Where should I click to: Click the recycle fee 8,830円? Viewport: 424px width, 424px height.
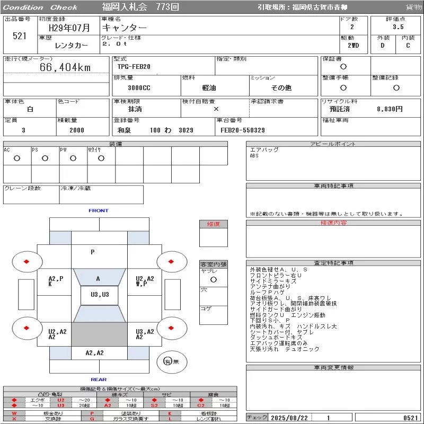point(390,109)
